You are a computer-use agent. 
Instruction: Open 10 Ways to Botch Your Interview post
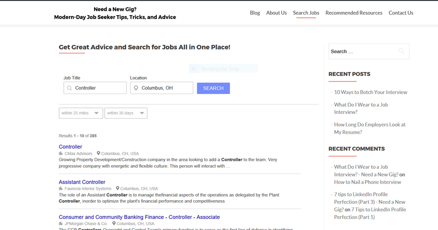(x=371, y=92)
